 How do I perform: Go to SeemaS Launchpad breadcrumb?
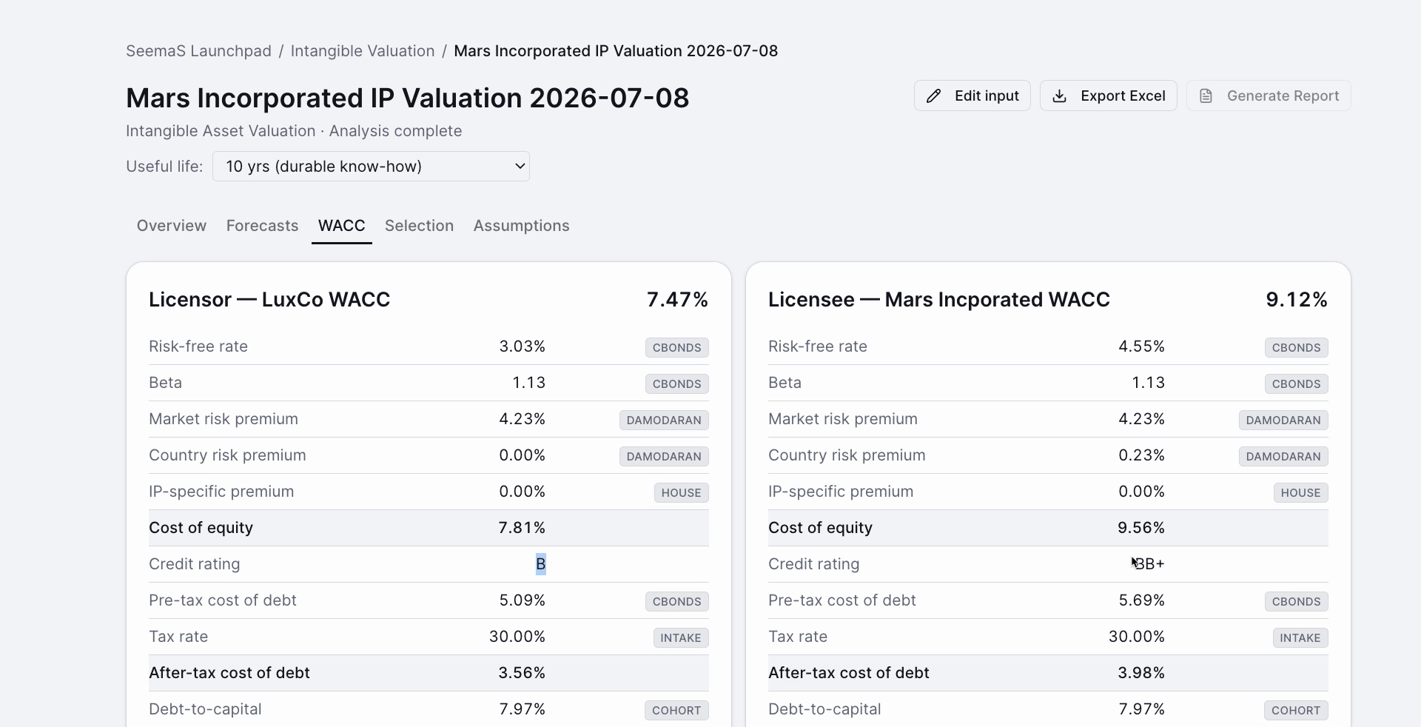198,51
